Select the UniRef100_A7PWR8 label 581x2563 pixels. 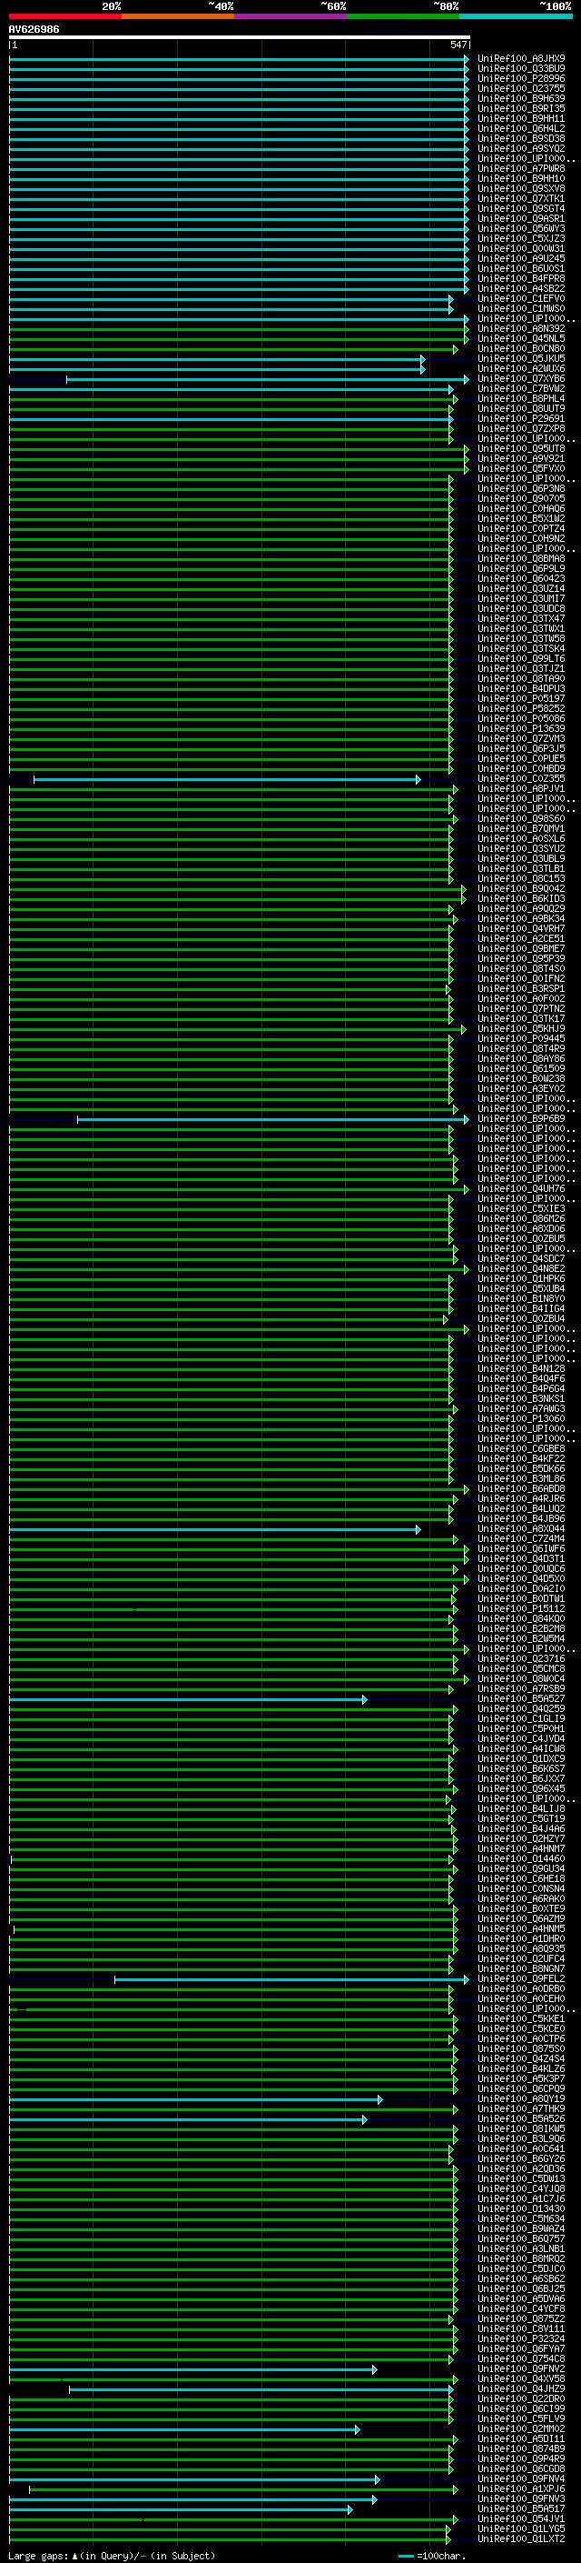coord(521,169)
